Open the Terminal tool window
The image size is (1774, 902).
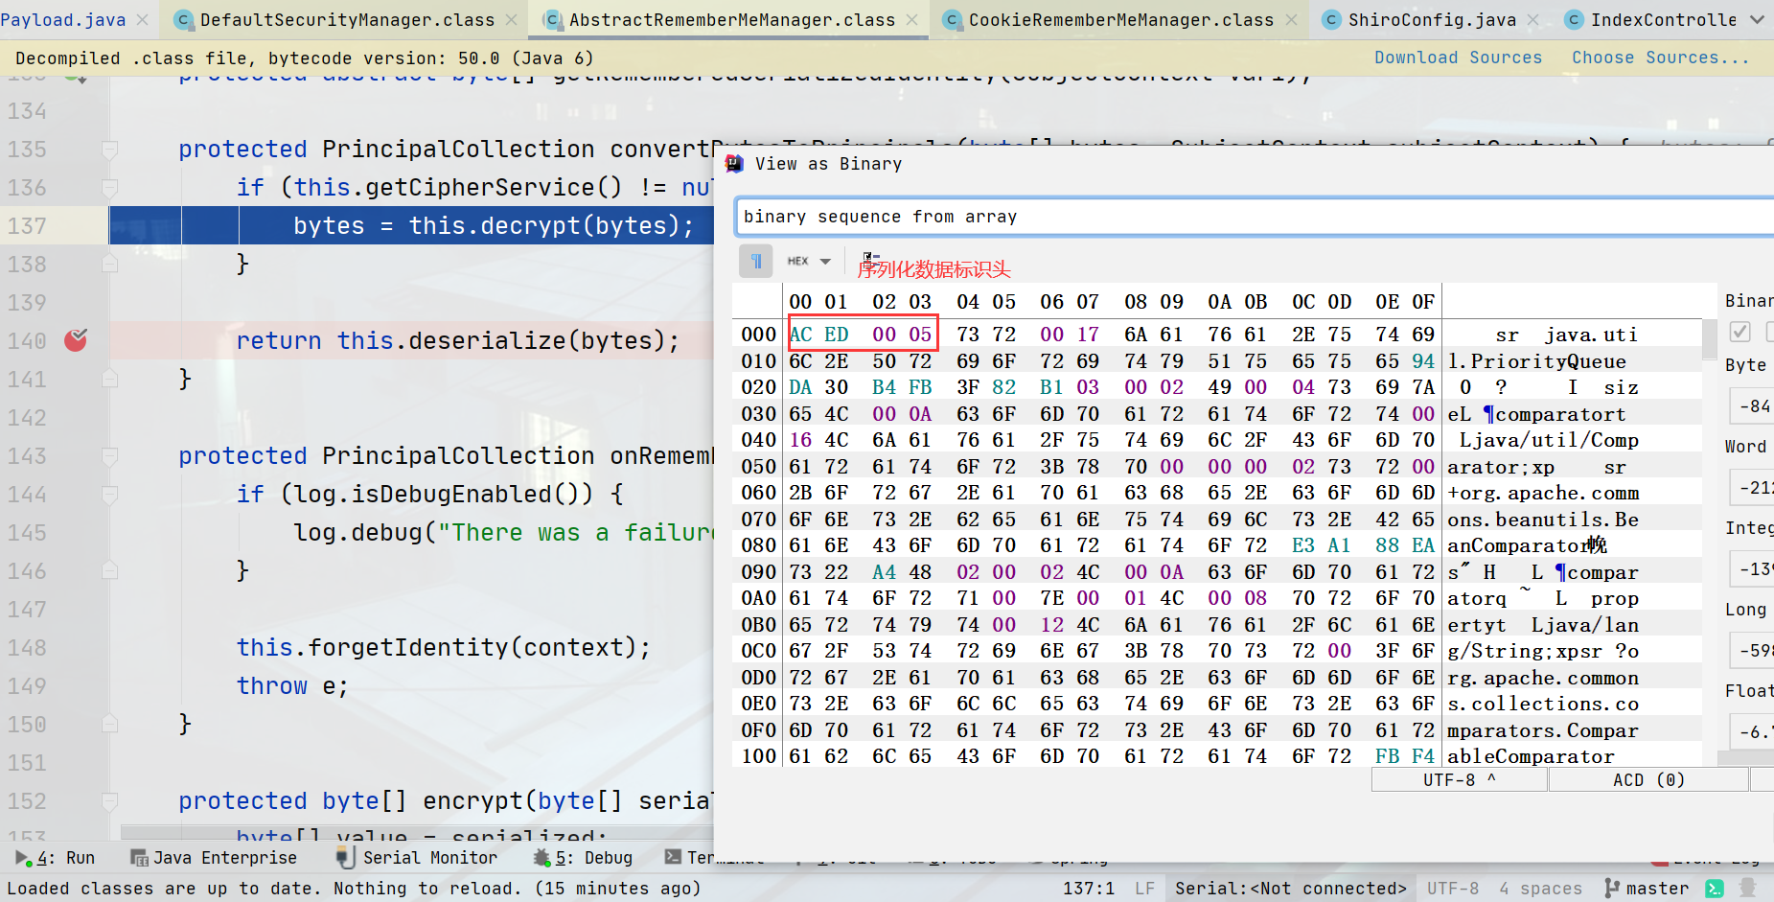(714, 858)
